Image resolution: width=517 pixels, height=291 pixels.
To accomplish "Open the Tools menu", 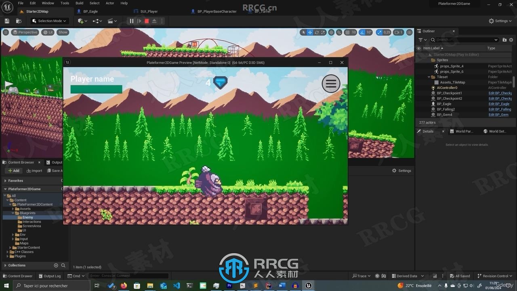I will (65, 3).
